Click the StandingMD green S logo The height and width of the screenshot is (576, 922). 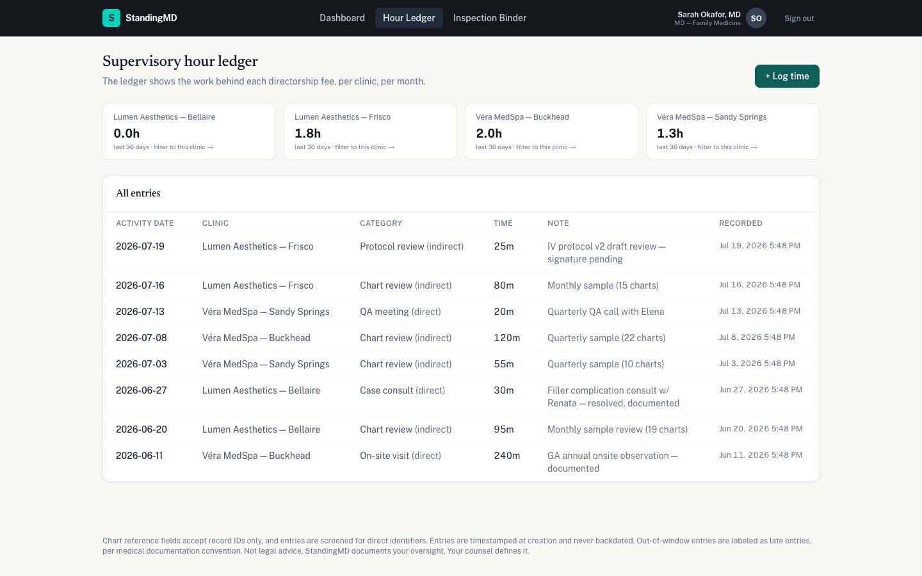111,18
